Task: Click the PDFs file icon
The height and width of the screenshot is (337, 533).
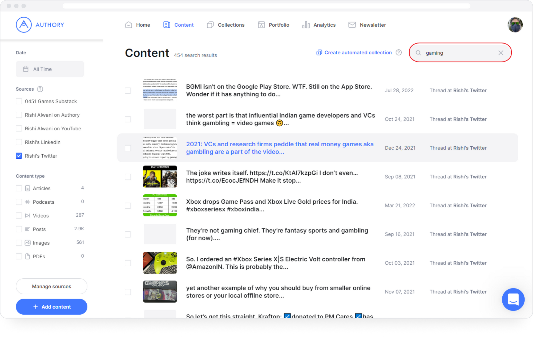Action: (x=27, y=256)
